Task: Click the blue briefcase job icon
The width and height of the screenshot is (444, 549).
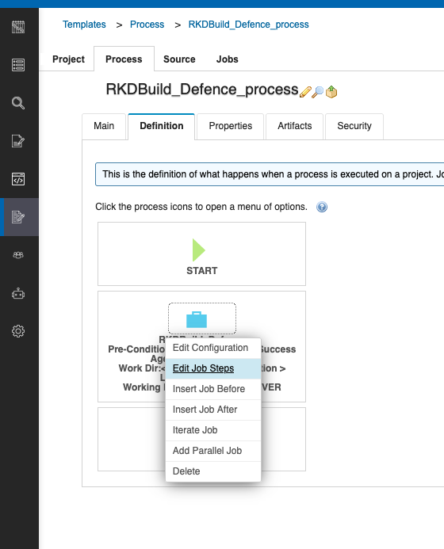Action: click(x=197, y=319)
